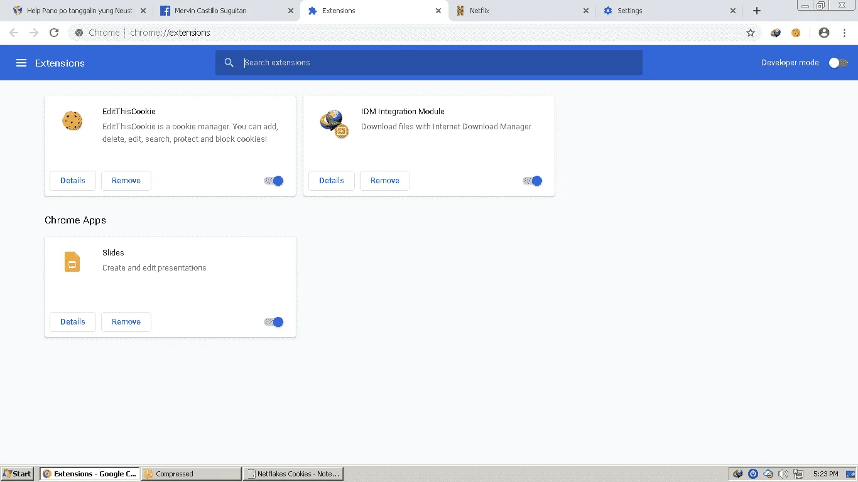Open the EditThisCookie extension from the browser toolbar
Screen dimensions: 858x482
click(796, 33)
